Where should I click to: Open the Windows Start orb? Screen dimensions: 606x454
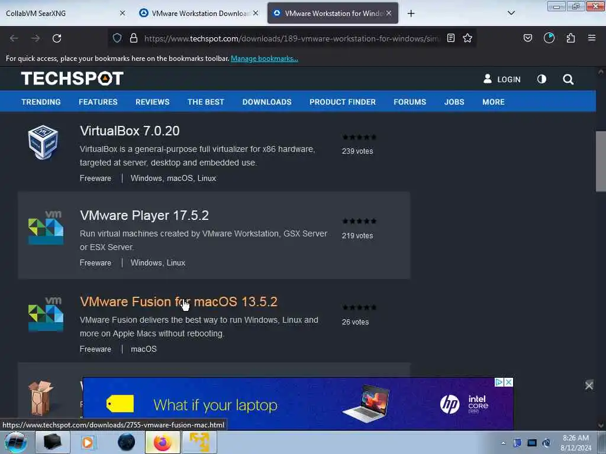[x=15, y=442]
